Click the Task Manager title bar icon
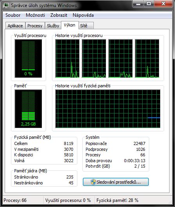The height and width of the screenshot is (207, 175). click(x=6, y=5)
